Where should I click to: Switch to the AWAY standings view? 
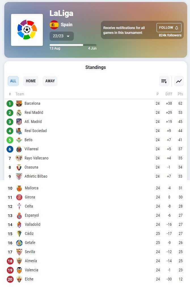pyautogui.click(x=50, y=81)
